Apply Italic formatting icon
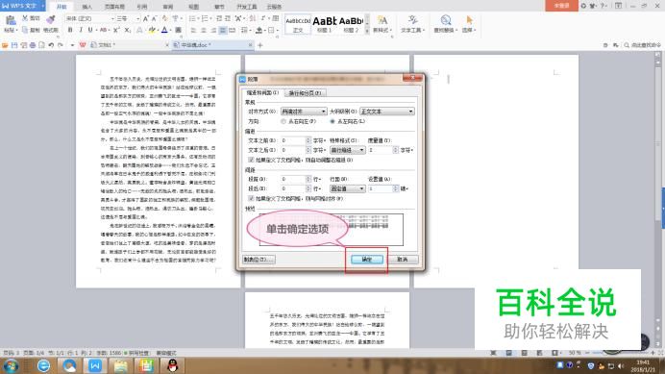 click(80, 30)
